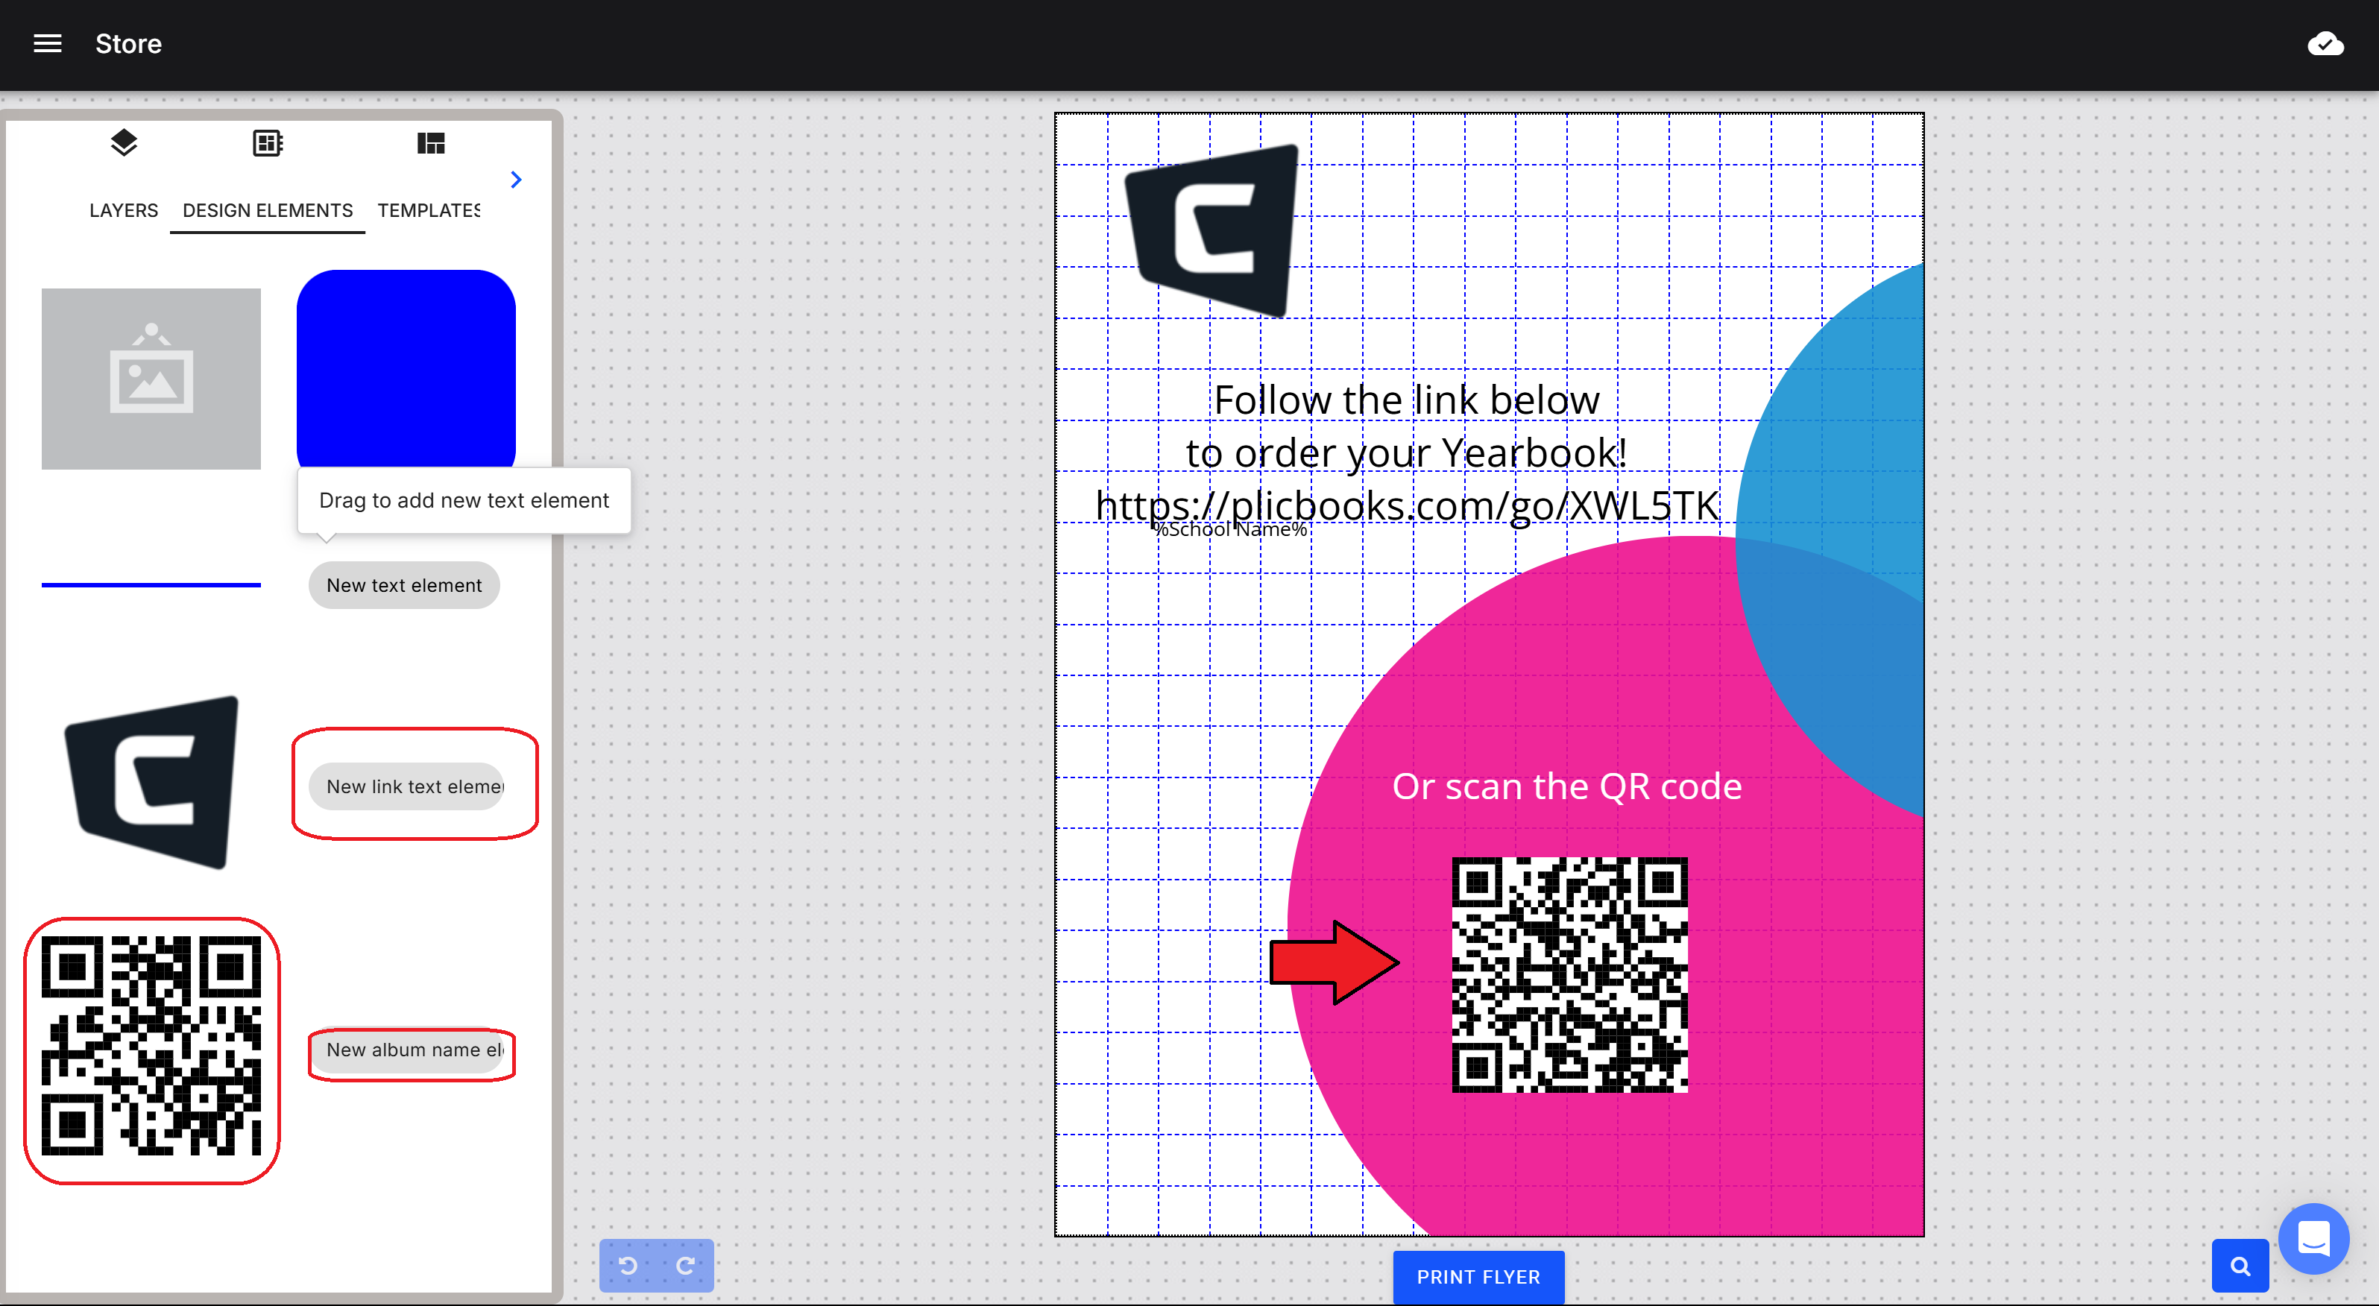The width and height of the screenshot is (2379, 1306).
Task: Select the logo on the flyer canvas
Action: pos(1211,230)
